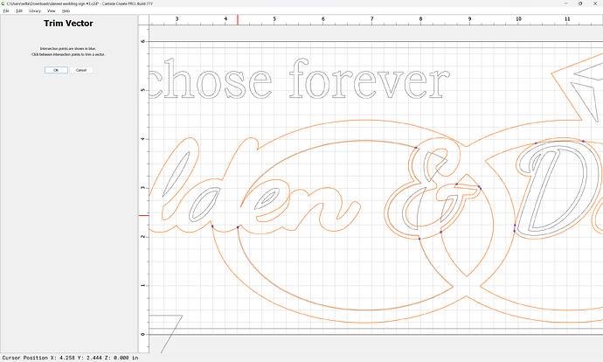Click the horizontal ruler label 10

tap(518, 19)
